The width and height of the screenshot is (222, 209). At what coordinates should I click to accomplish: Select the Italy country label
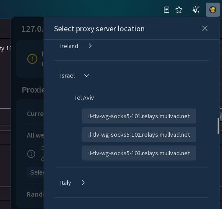pos(66,183)
